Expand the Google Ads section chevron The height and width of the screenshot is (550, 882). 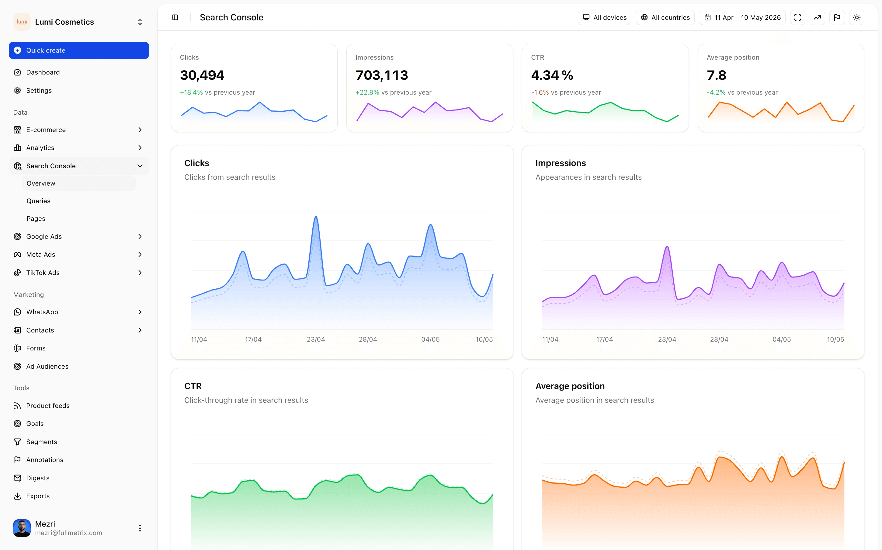coord(140,236)
